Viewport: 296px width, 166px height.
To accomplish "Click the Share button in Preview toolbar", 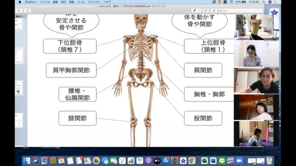I will (28, 11).
